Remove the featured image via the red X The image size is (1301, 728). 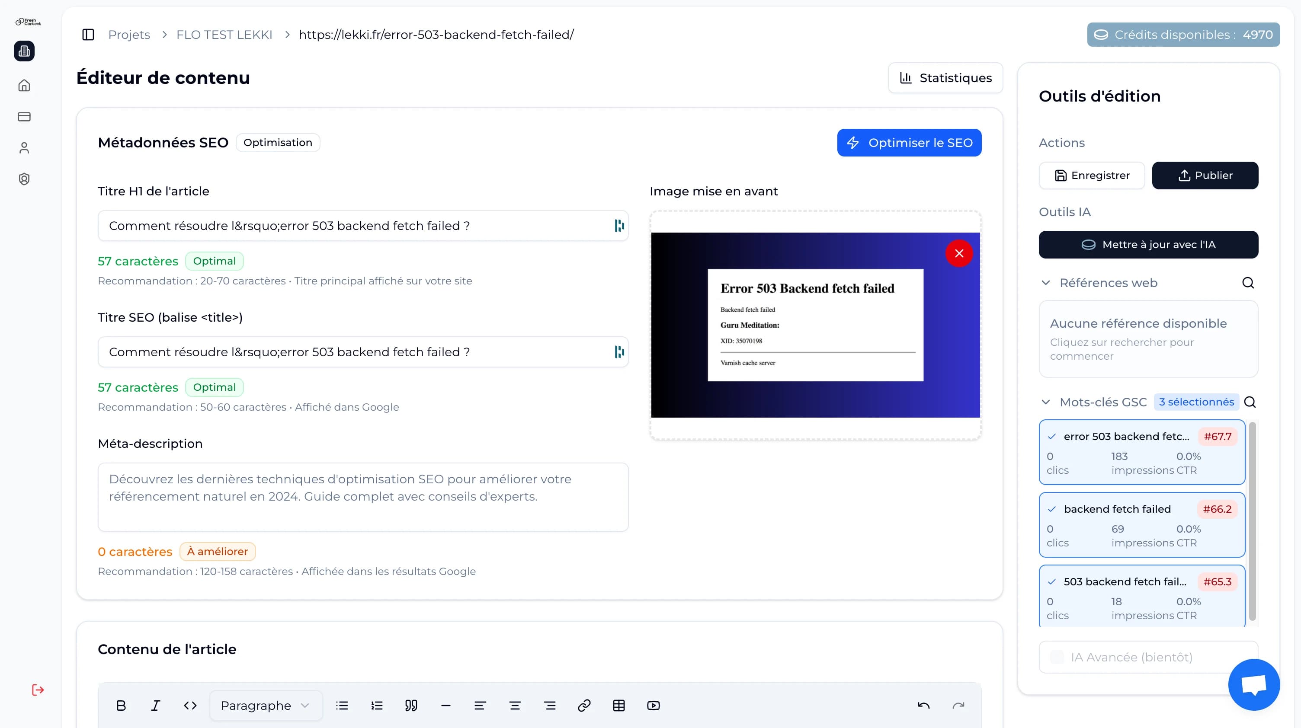[959, 253]
